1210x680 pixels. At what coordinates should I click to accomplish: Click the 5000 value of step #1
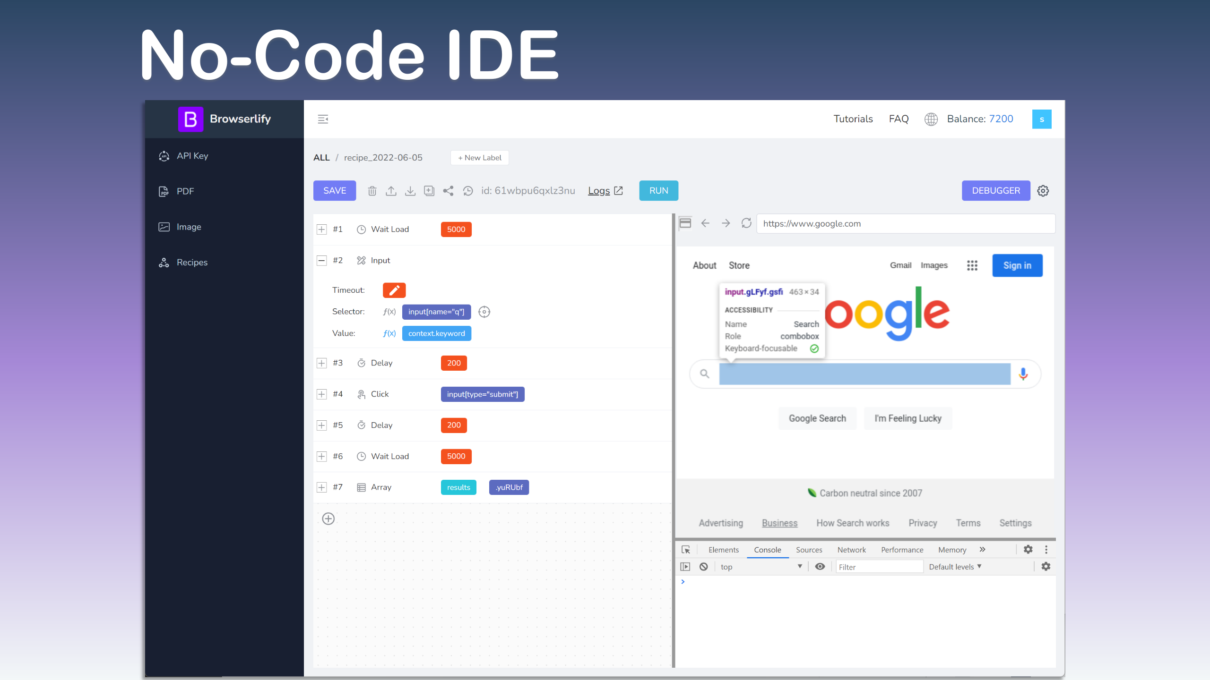click(x=456, y=229)
